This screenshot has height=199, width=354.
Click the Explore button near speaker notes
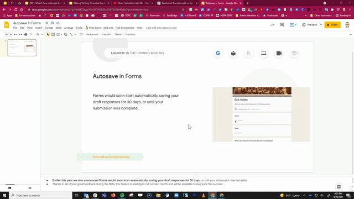tap(339, 187)
